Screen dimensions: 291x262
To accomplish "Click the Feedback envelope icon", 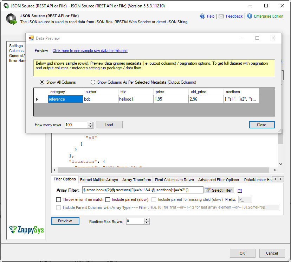I will coord(221,16).
